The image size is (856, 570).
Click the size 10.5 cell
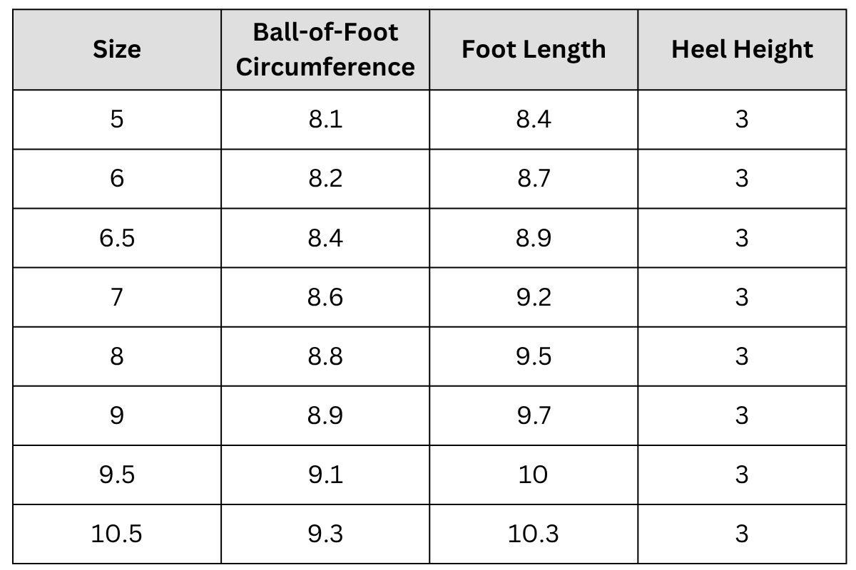(x=117, y=534)
